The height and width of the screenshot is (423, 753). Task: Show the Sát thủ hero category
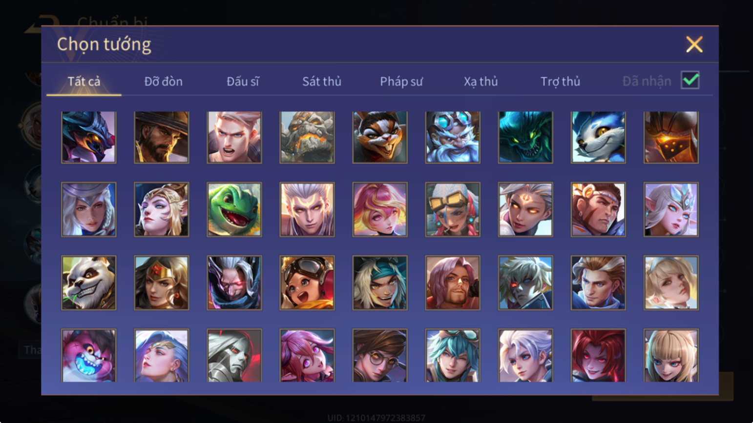pos(321,81)
